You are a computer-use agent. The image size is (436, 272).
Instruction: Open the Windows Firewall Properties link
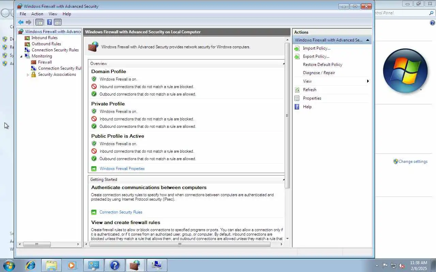pyautogui.click(x=122, y=169)
